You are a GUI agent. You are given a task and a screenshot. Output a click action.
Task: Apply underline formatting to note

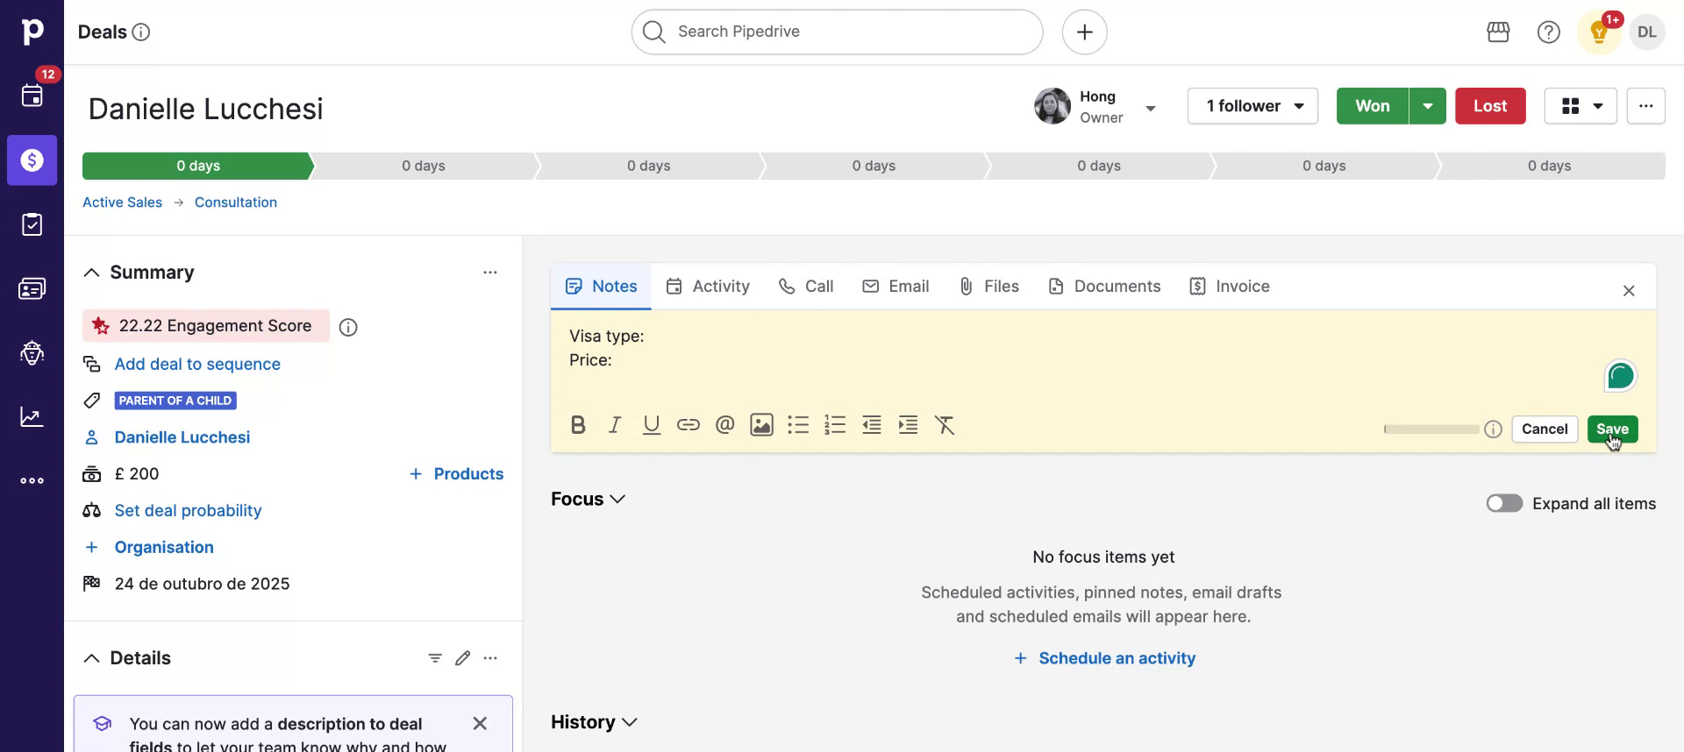coord(651,425)
